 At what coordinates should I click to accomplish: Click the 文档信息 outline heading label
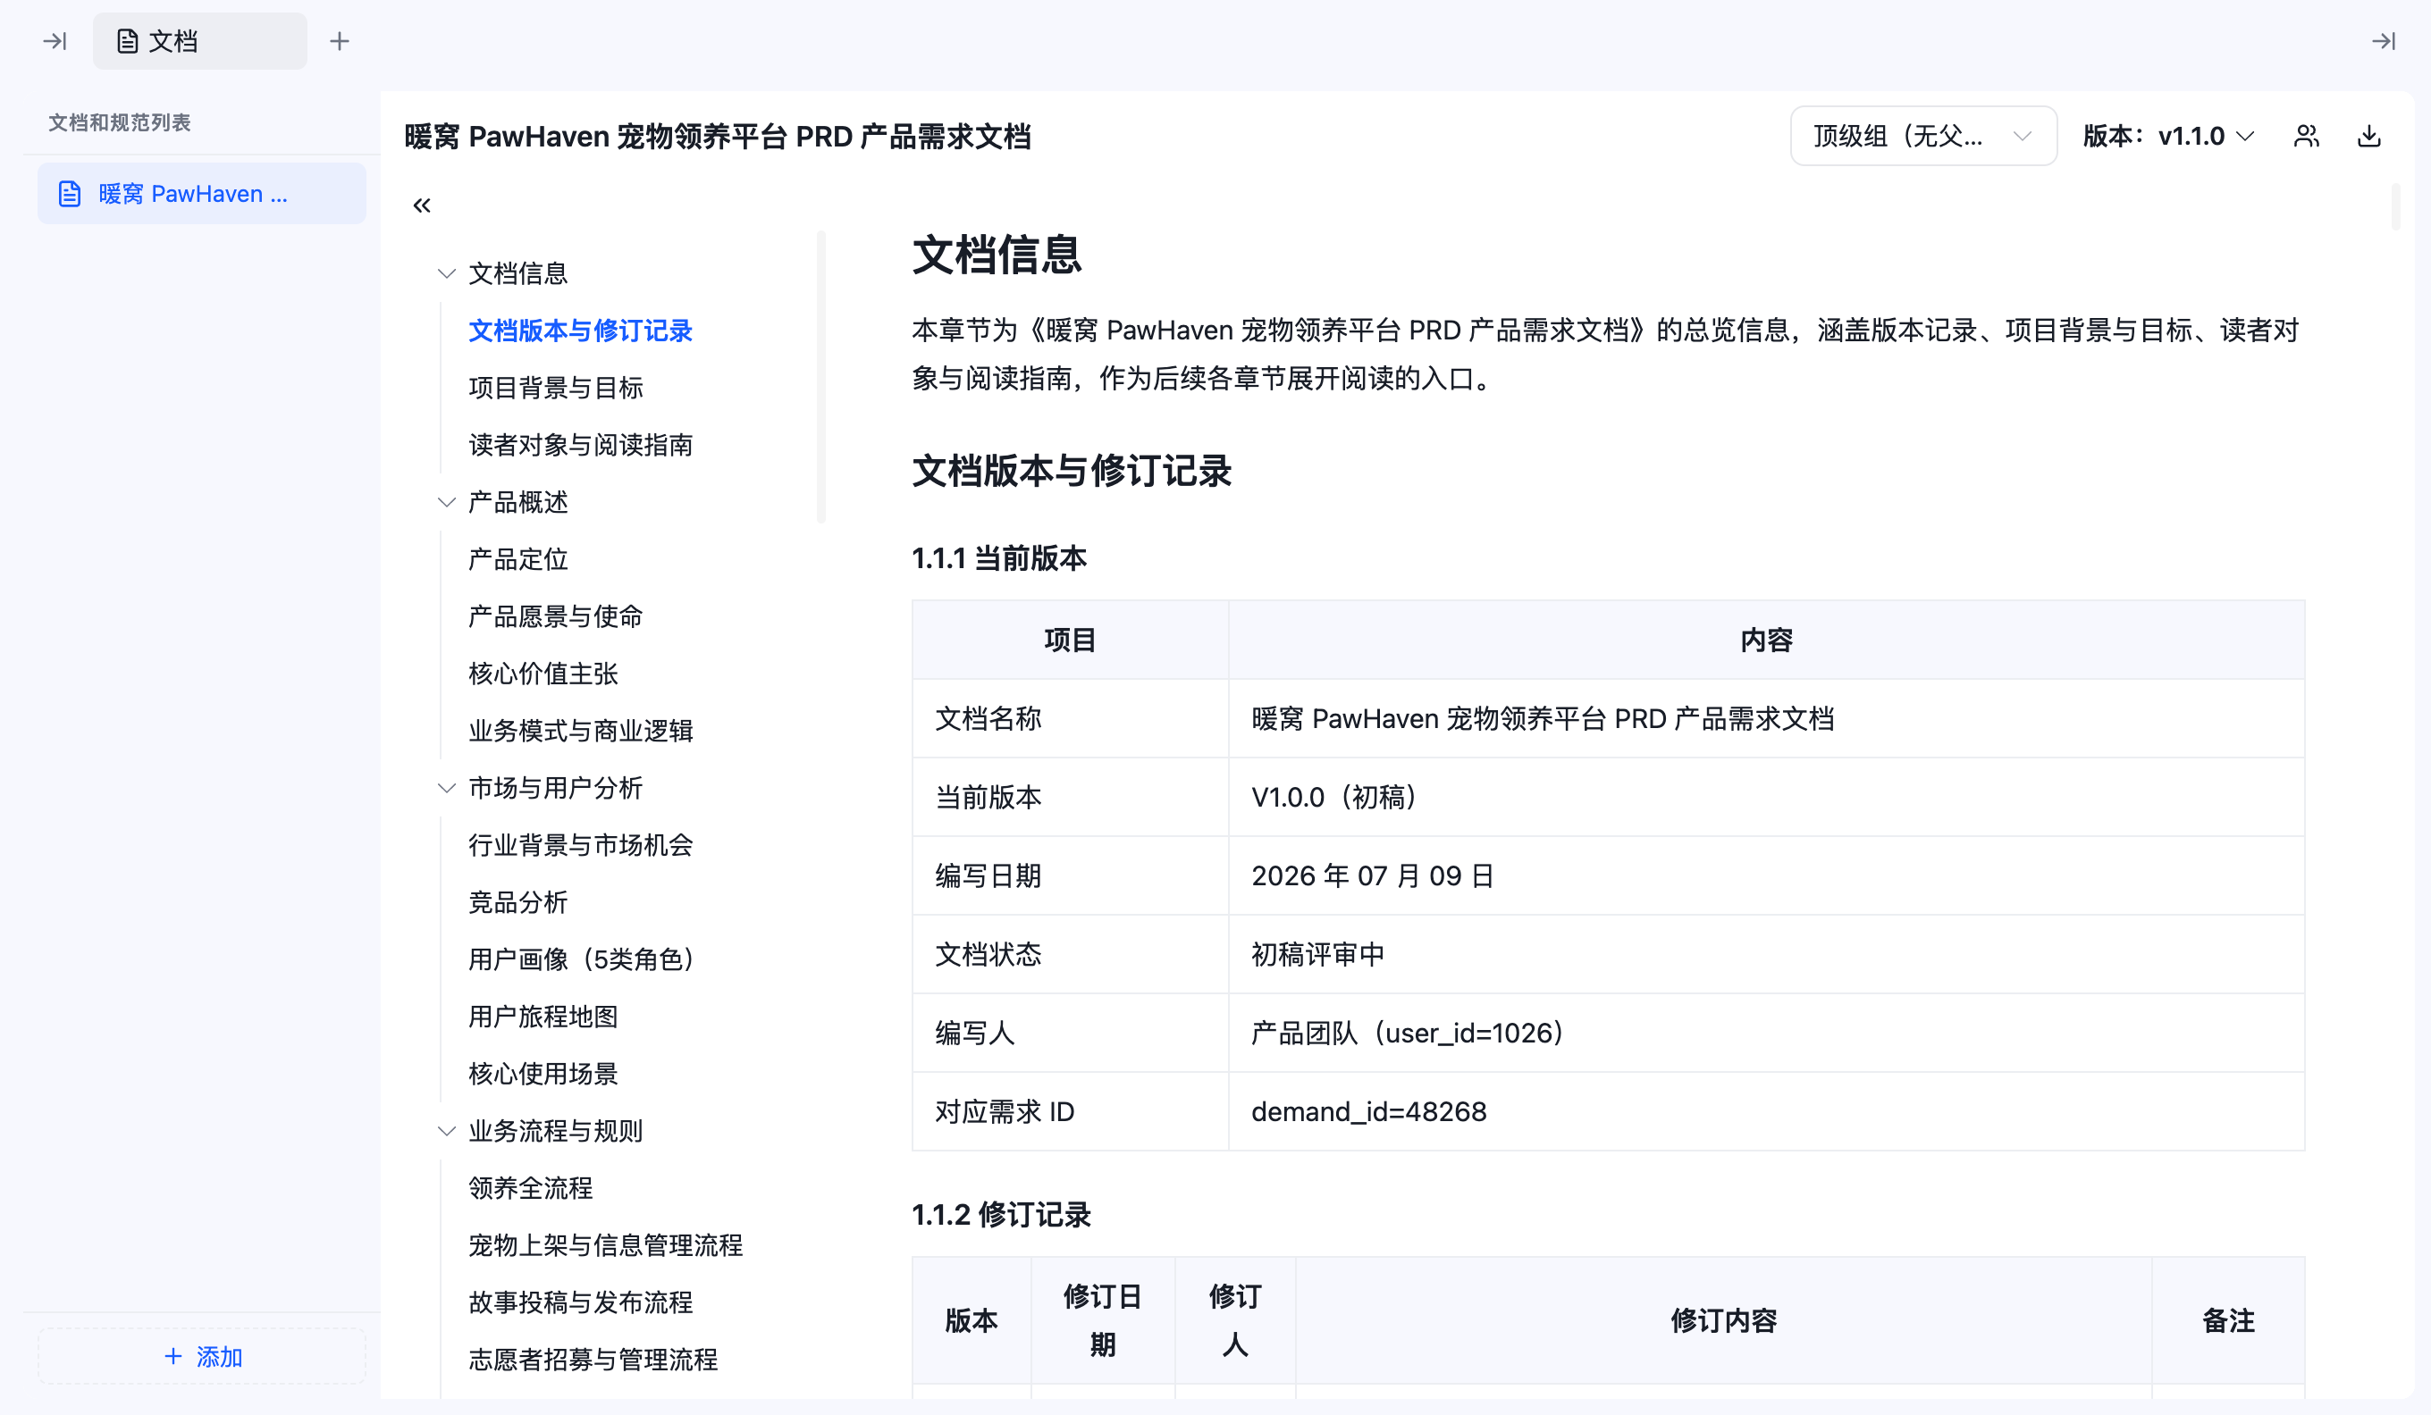[518, 273]
